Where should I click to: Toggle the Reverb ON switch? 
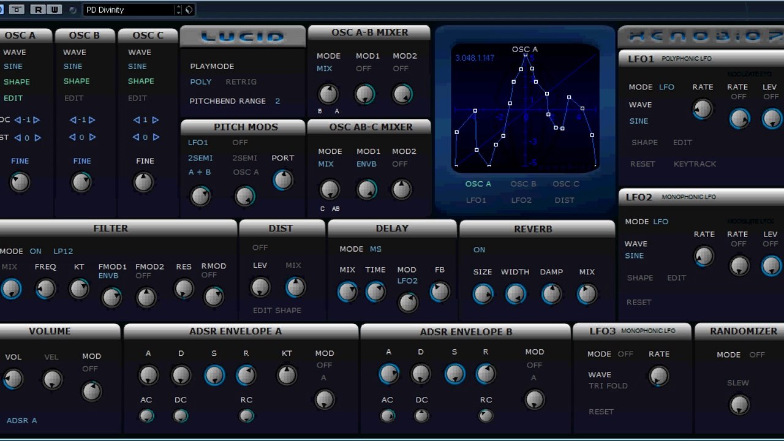[479, 249]
